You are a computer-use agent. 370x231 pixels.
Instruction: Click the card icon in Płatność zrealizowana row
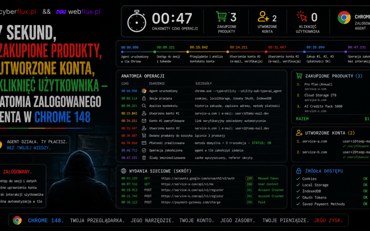[x=144, y=143]
